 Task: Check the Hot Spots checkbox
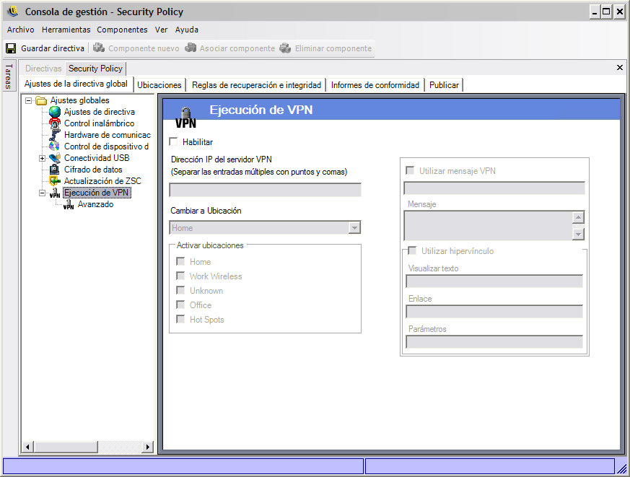point(180,320)
